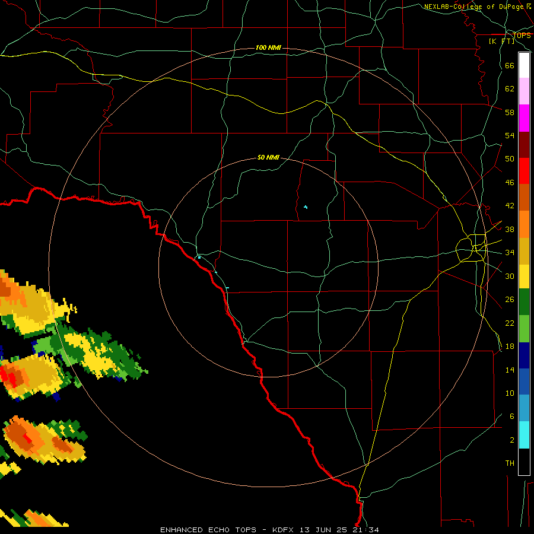Click the magenta legend swatch near 58
Viewport: 534px width, 534px height.
pyautogui.click(x=524, y=118)
